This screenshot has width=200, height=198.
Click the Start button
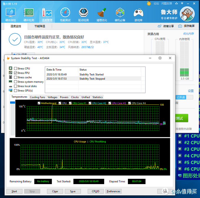click(x=14, y=191)
